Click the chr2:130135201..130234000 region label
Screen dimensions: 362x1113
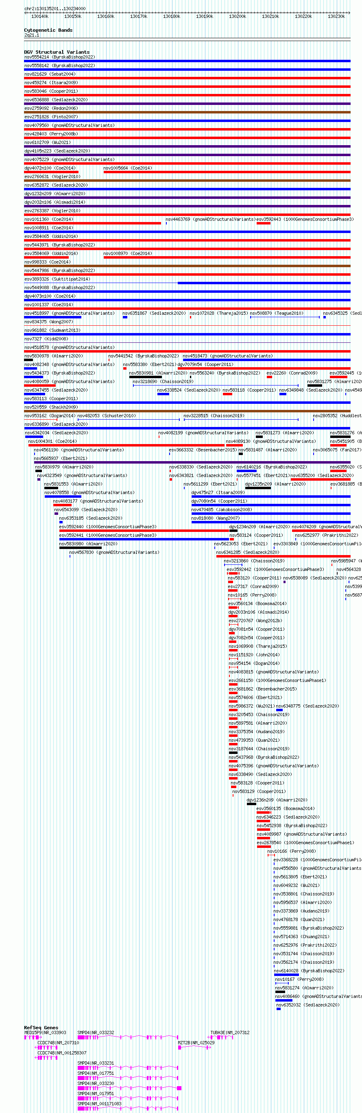click(55, 9)
